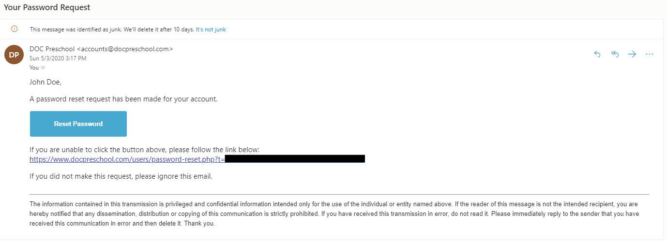667x241 pixels.
Task: Click the DP sender avatar
Action: click(14, 55)
